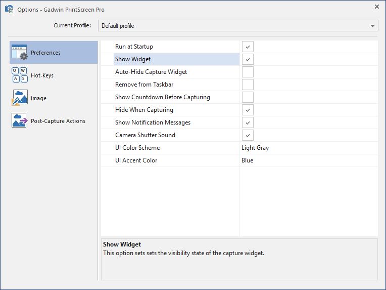
Task: Click the Post-Capture Actions arrow icon
Action: (19, 121)
